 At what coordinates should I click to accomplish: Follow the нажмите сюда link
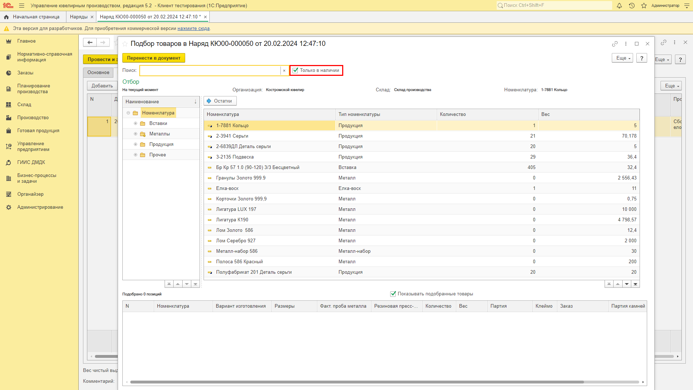[193, 29]
